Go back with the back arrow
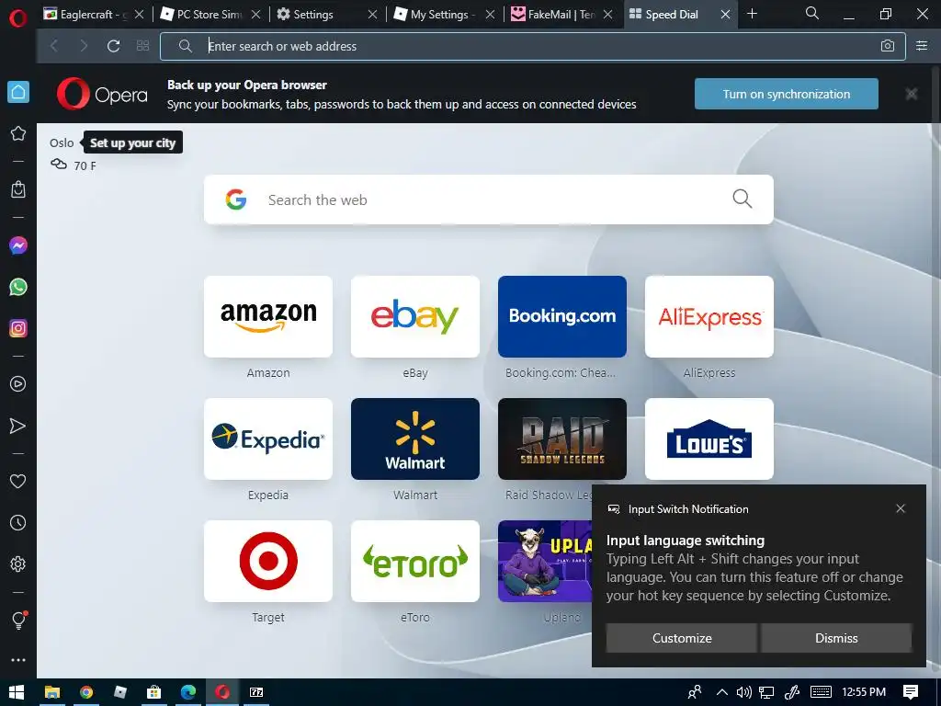 point(54,46)
